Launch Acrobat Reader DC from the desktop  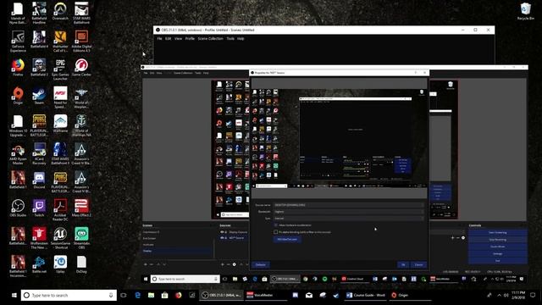tap(60, 210)
